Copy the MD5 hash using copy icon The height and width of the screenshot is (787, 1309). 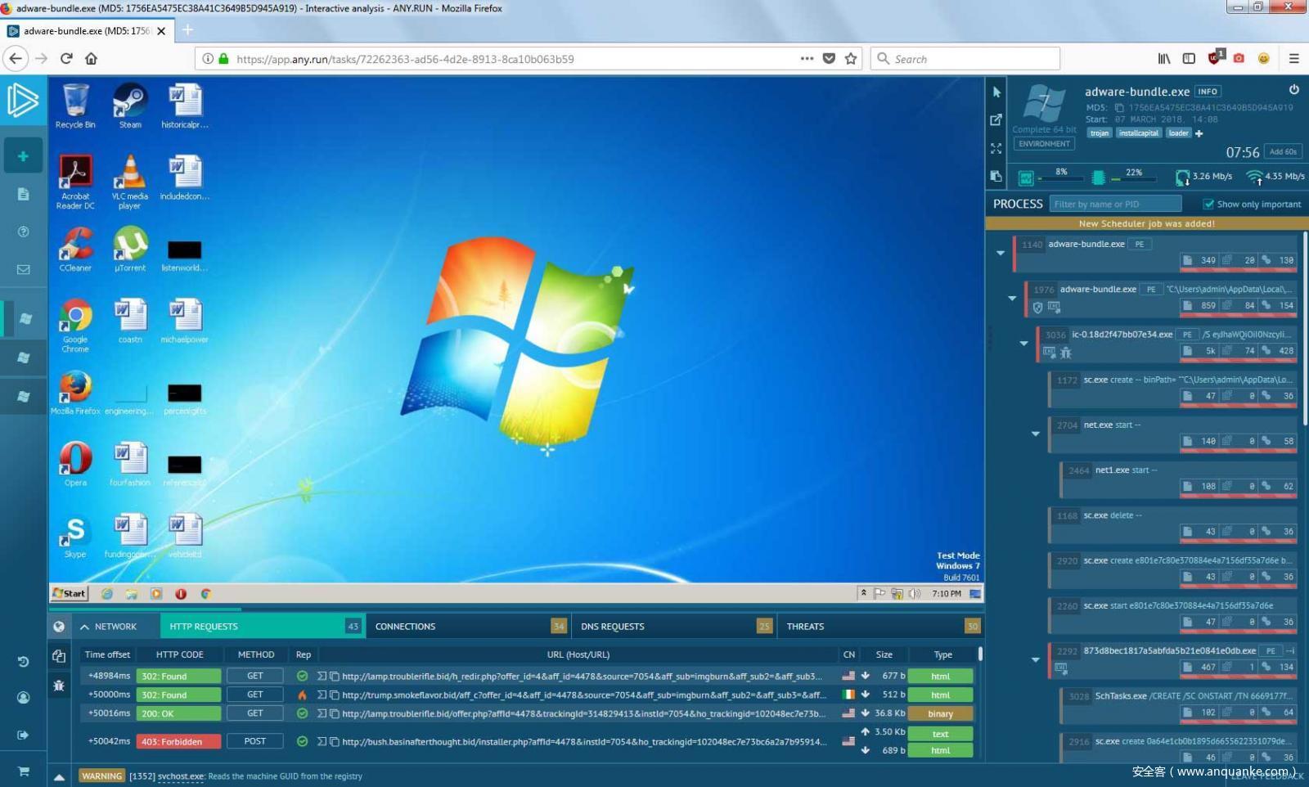point(1118,108)
